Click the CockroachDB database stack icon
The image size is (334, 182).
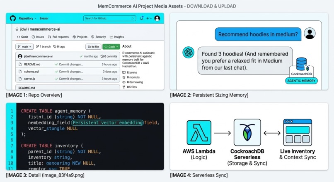click(301, 64)
